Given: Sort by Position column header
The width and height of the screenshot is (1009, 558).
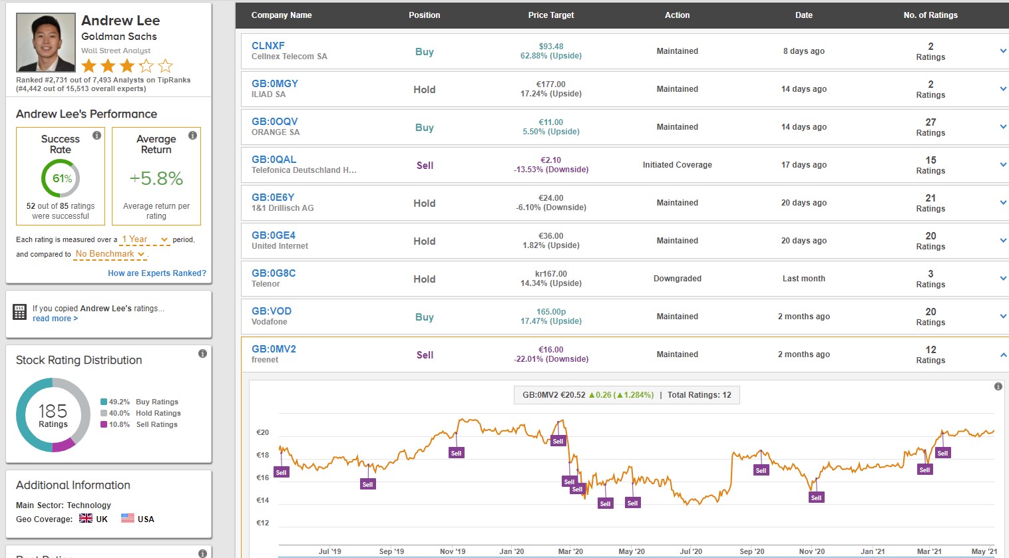Looking at the screenshot, I should [425, 15].
